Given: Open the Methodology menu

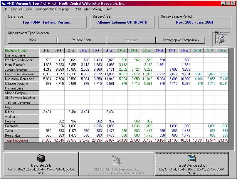Looking at the screenshot, I should [93, 9].
